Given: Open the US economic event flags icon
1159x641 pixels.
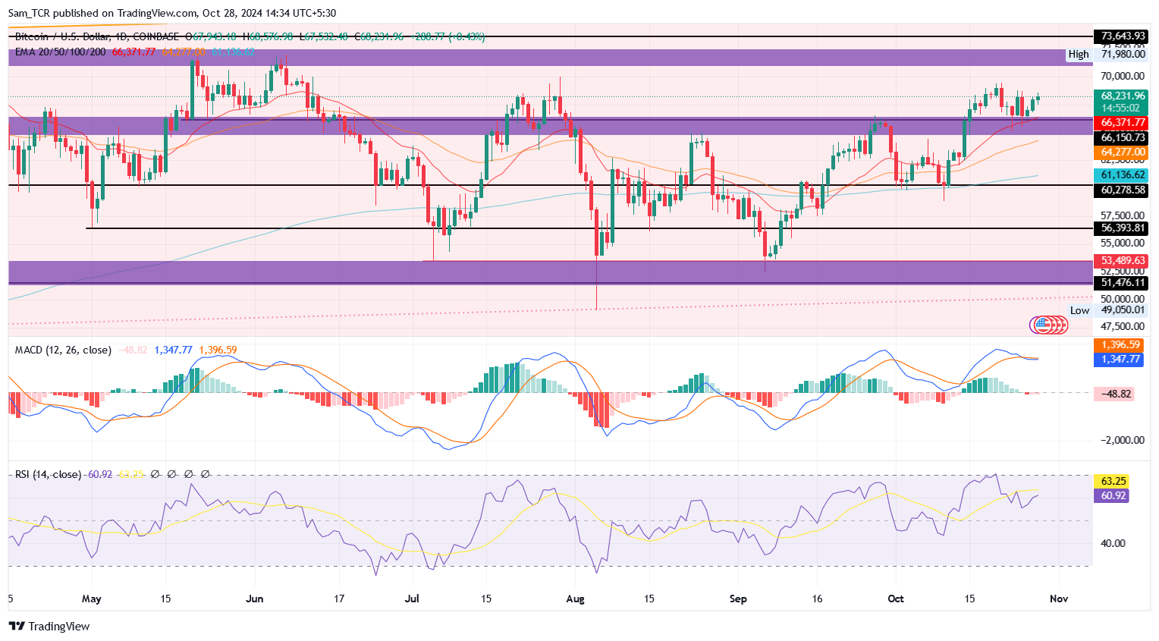Looking at the screenshot, I should (1049, 325).
